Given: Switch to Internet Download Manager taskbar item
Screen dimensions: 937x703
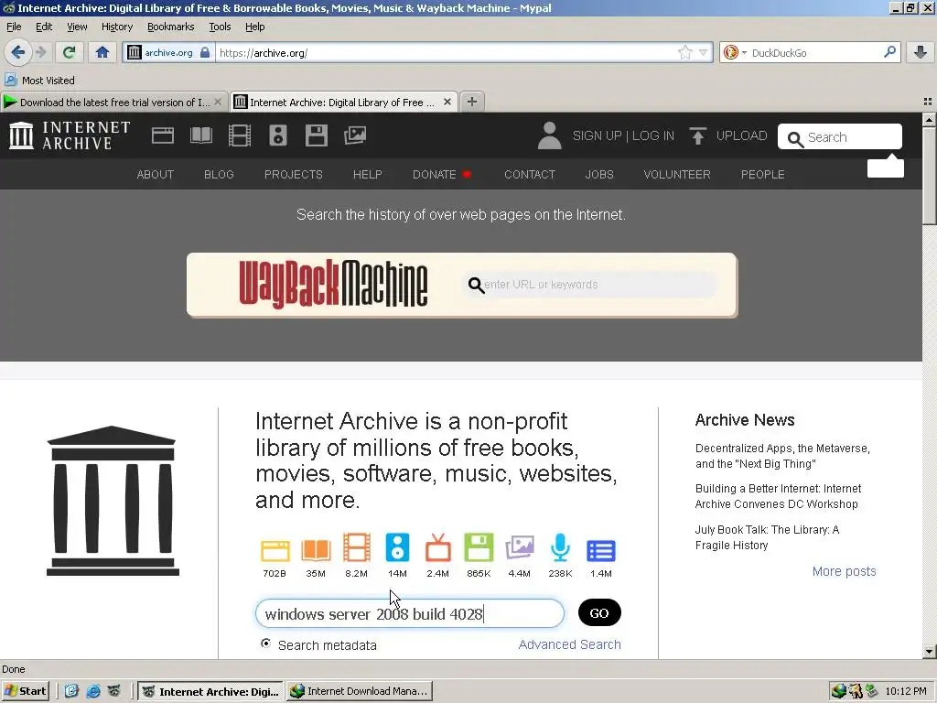Looking at the screenshot, I should pos(359,691).
